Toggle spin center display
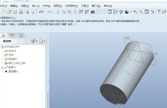The image size is (167, 108). coord(115,12)
